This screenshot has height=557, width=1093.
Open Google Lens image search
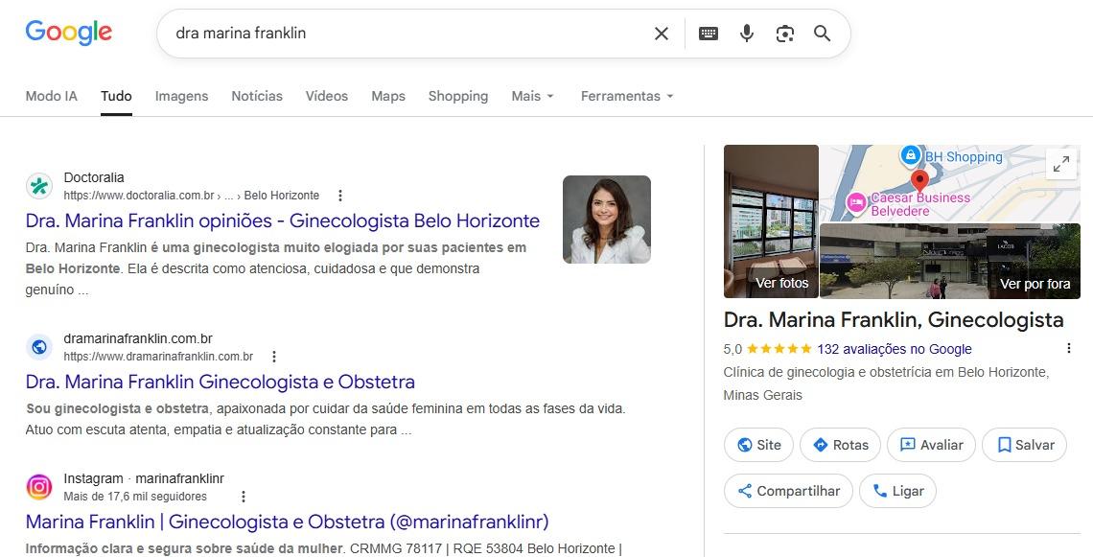[785, 34]
